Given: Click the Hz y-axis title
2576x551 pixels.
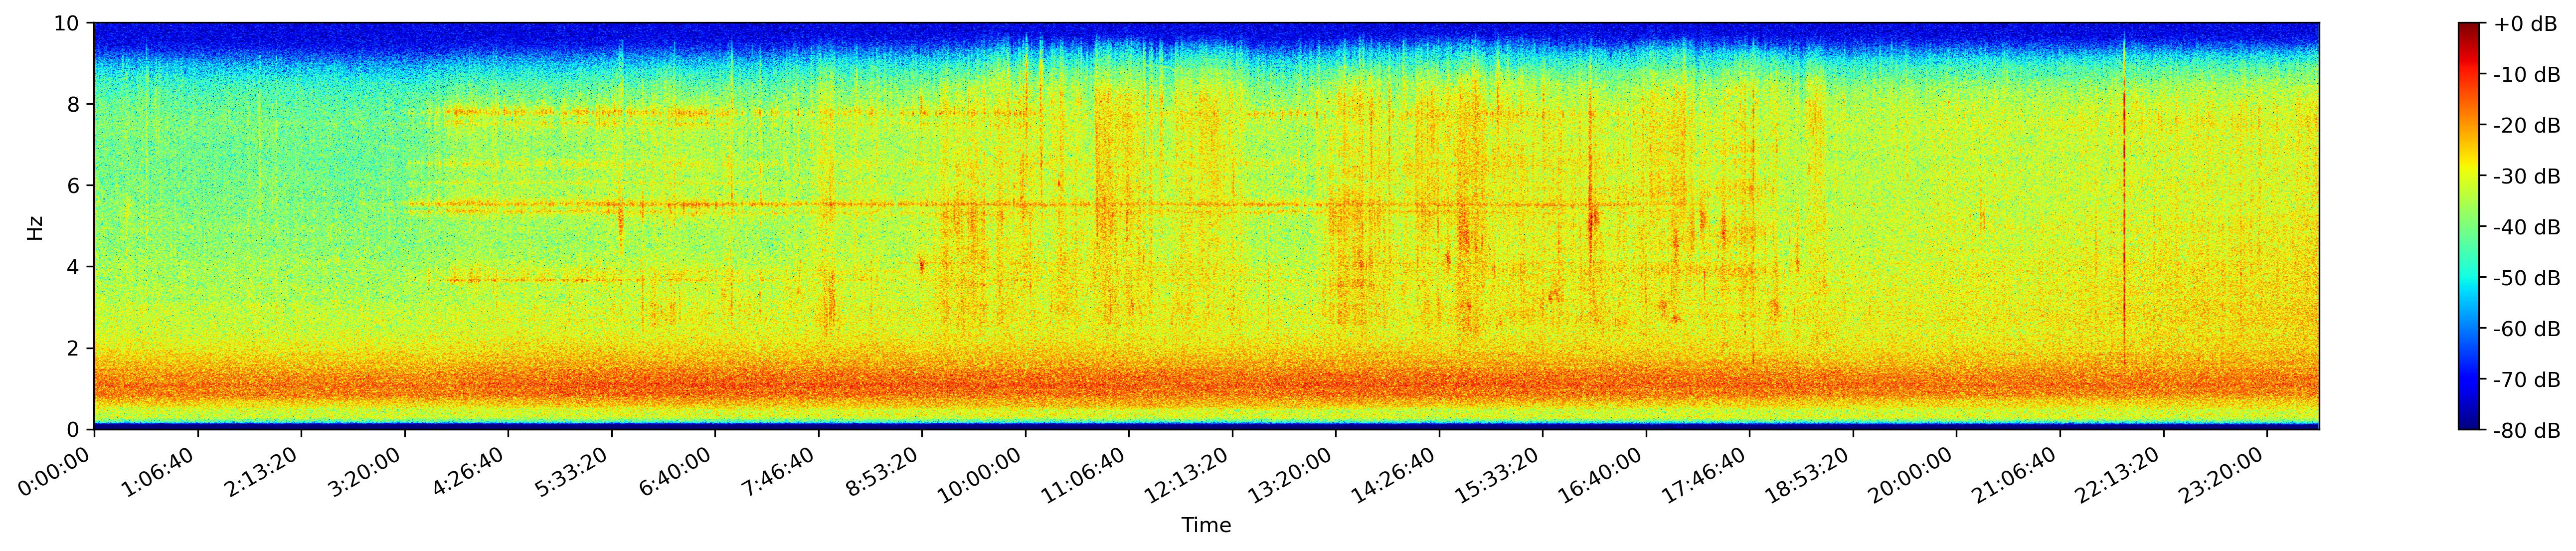Looking at the screenshot, I should (35, 227).
